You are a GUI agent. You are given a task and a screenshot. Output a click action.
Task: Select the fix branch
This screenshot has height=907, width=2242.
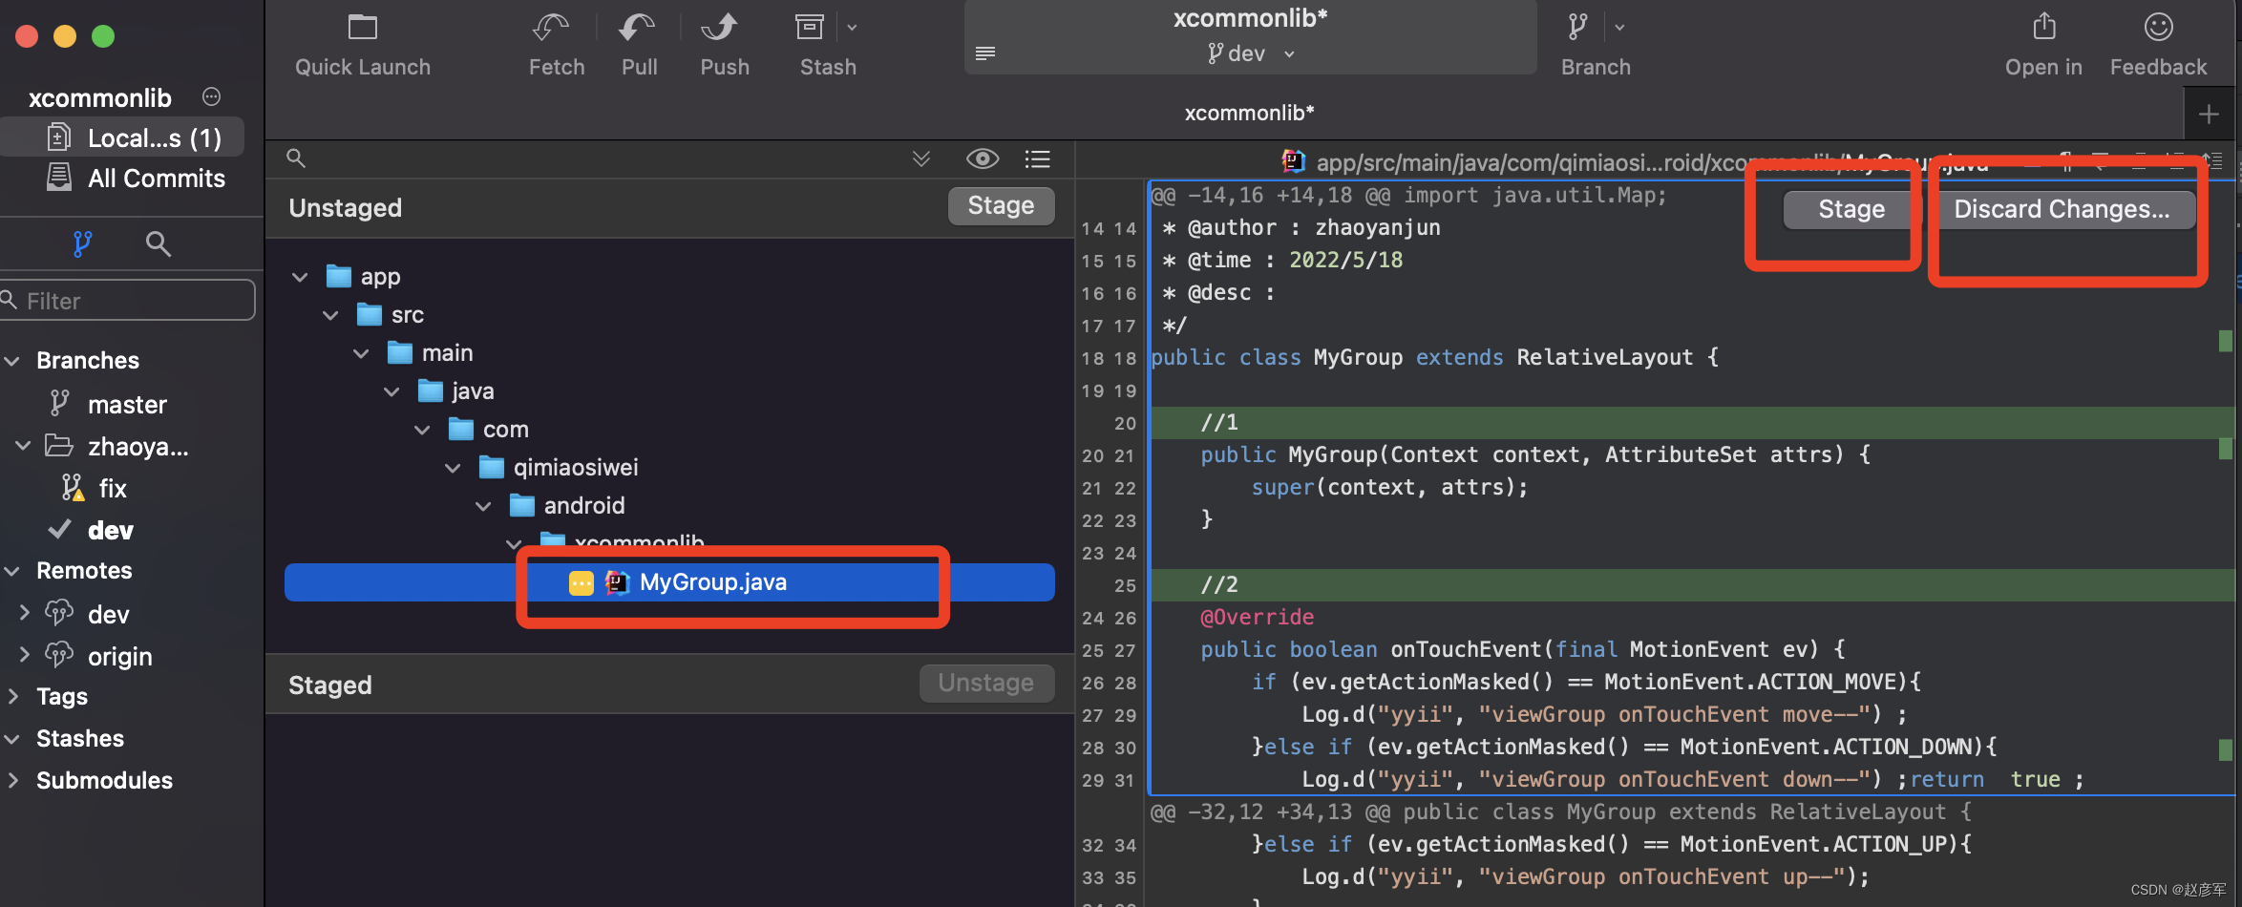113,489
